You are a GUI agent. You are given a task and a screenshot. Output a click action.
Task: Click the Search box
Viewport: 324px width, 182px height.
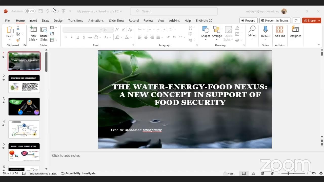tap(174, 11)
